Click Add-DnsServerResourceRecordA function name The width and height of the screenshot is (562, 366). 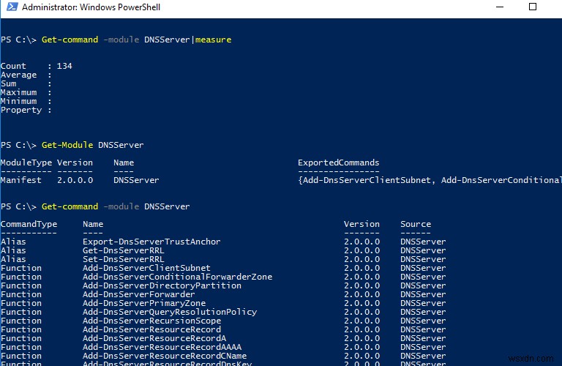(154, 338)
